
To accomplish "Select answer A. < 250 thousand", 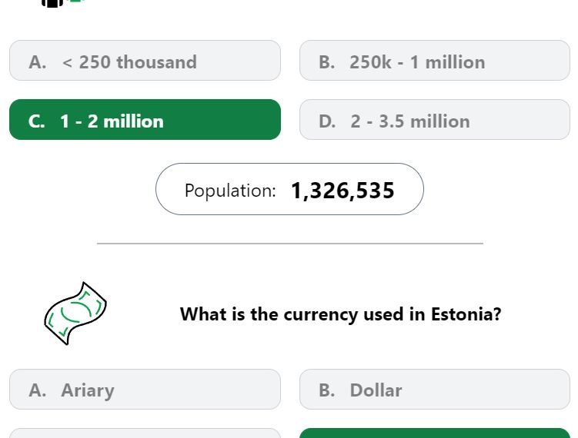I will pos(145,61).
